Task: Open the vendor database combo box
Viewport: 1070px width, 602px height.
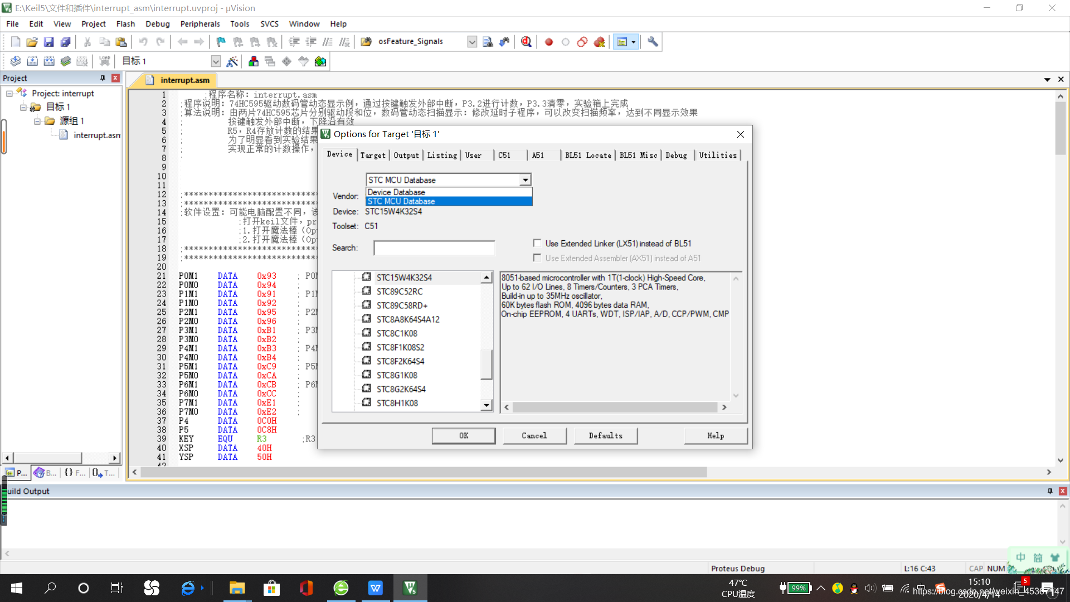Action: click(x=449, y=179)
